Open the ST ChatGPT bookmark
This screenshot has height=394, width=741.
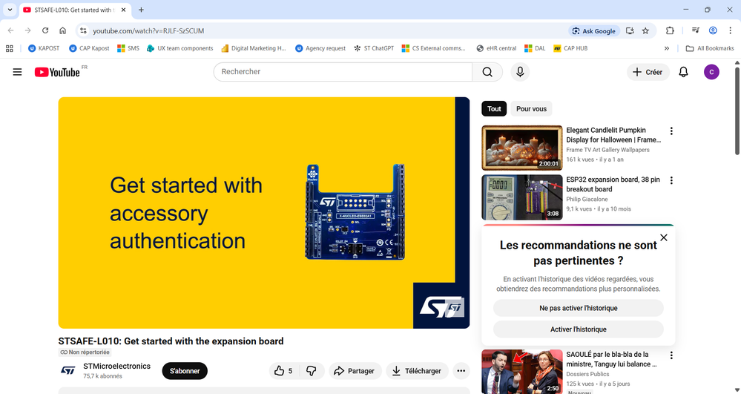point(374,48)
